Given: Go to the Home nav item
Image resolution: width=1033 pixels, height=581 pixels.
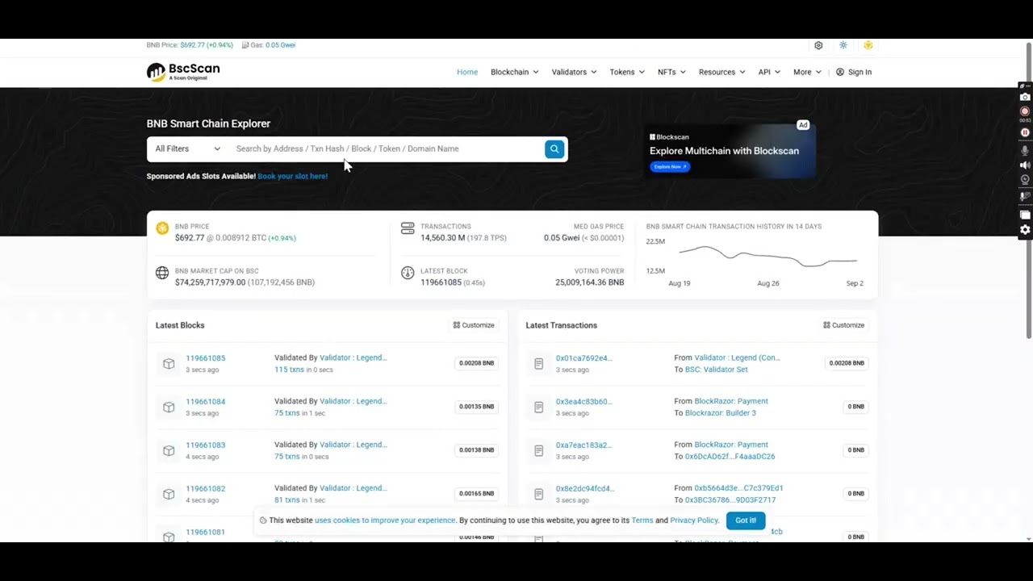Looking at the screenshot, I should pos(467,72).
